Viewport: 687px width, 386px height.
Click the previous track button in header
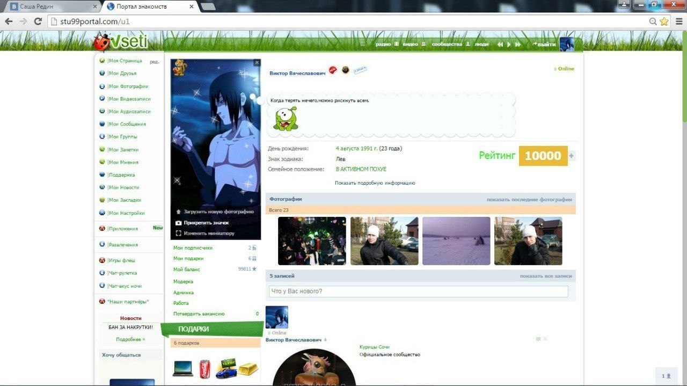500,45
